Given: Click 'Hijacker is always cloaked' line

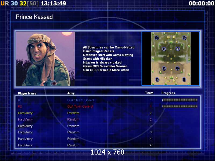Looking at the screenshot, I should coord(102,63).
